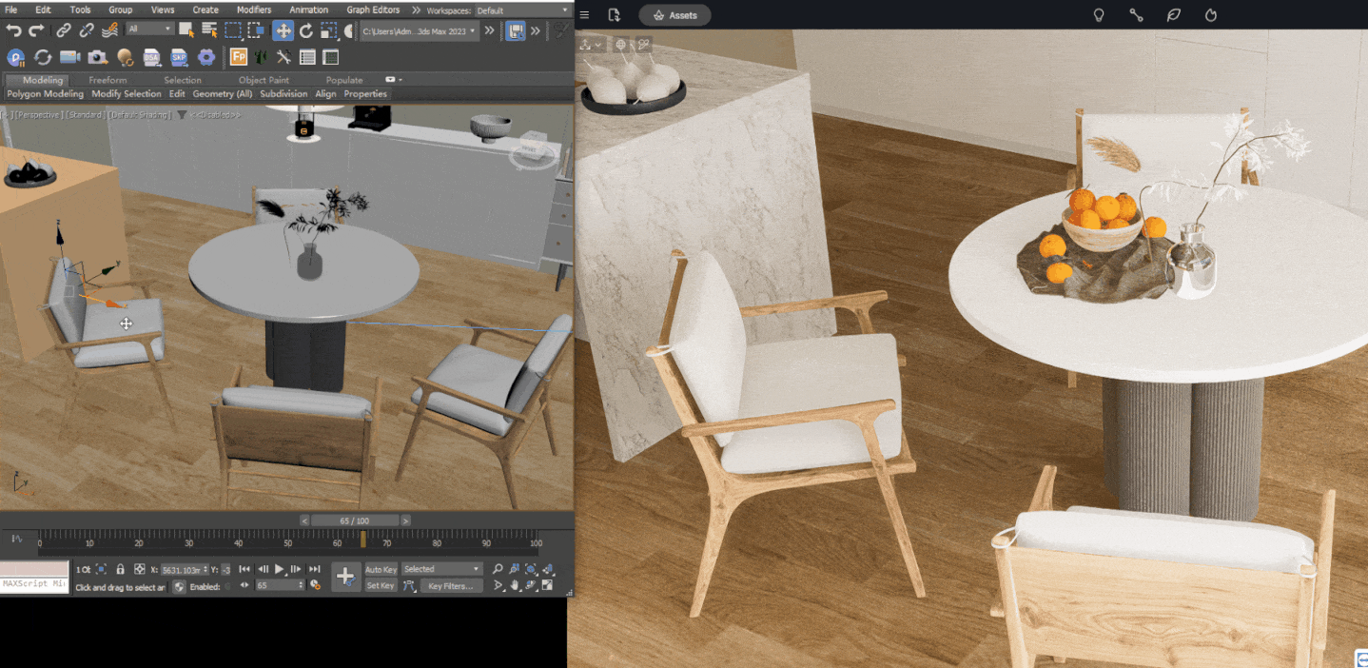Viewport: 1368px width, 668px height.
Task: Click the current frame field showing 65
Action: [x=280, y=586]
